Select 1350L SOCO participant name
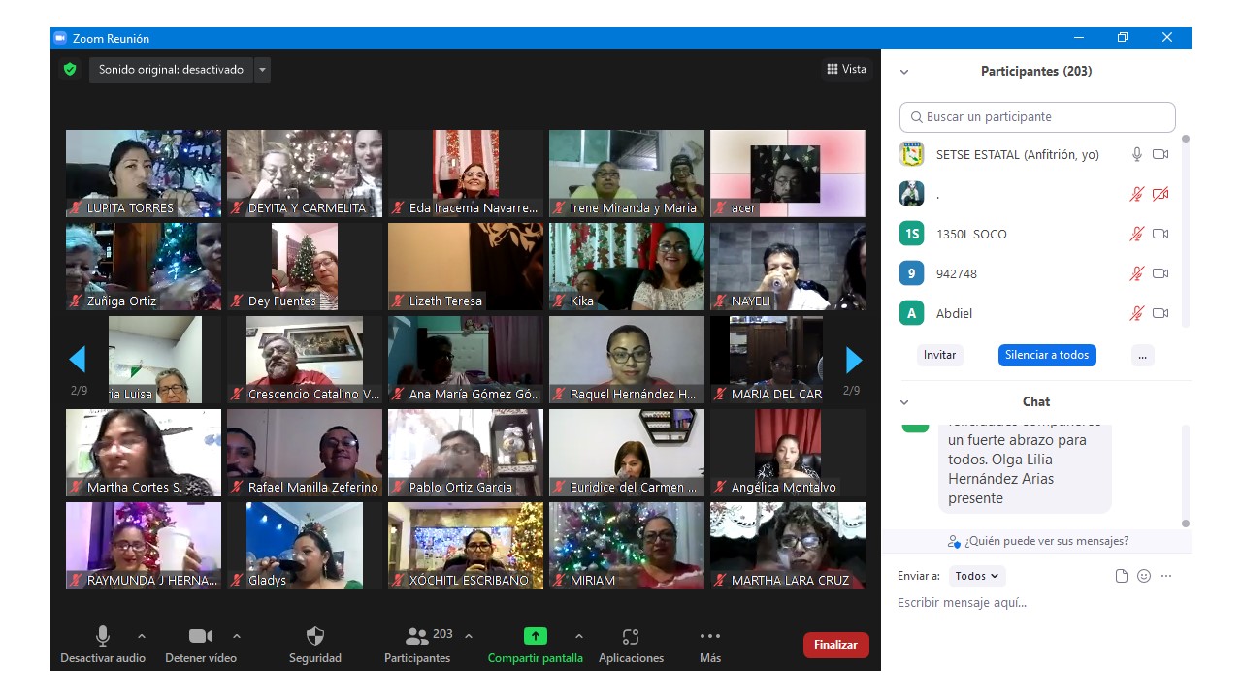 971,234
